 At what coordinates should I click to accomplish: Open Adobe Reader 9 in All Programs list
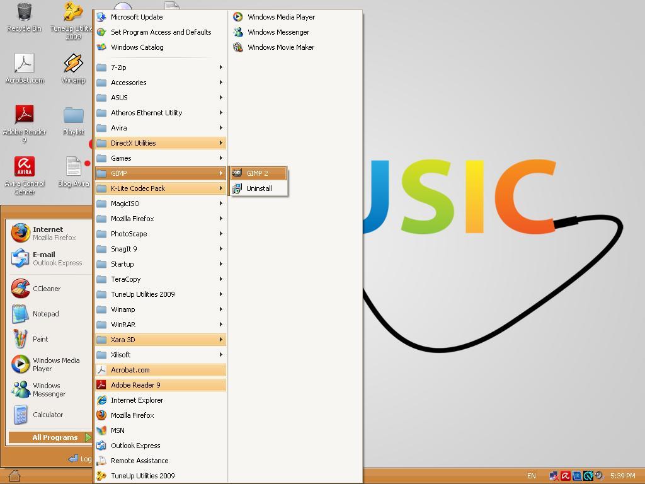[x=161, y=385]
